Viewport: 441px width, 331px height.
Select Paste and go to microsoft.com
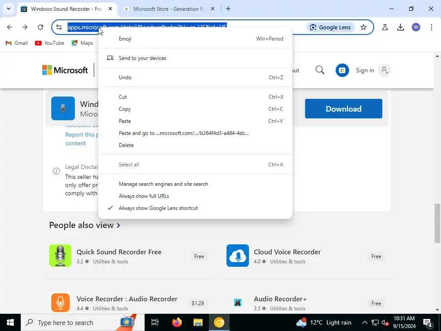pos(195,133)
